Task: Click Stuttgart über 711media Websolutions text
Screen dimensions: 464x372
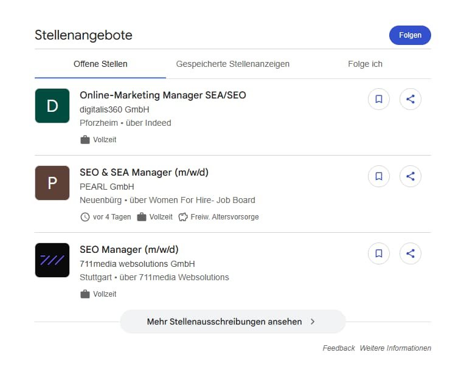Action: pyautogui.click(x=154, y=277)
